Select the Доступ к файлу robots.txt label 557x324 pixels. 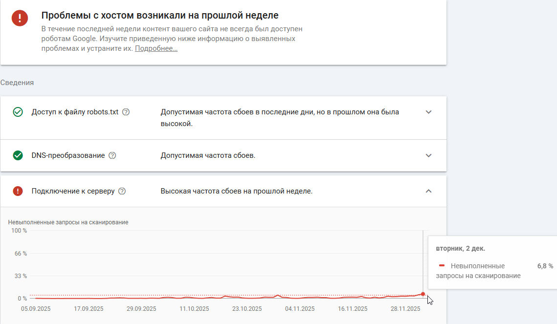(x=75, y=112)
